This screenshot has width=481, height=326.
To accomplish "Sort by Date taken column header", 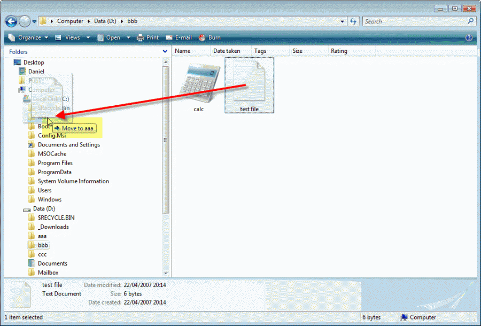I will point(231,51).
